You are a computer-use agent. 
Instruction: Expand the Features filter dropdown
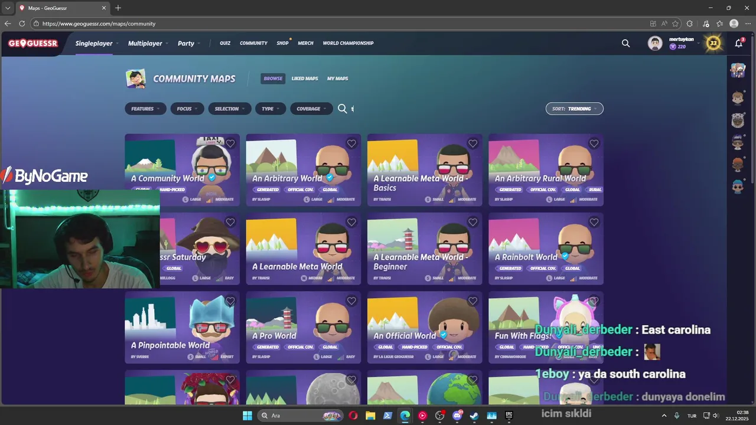[x=145, y=109]
